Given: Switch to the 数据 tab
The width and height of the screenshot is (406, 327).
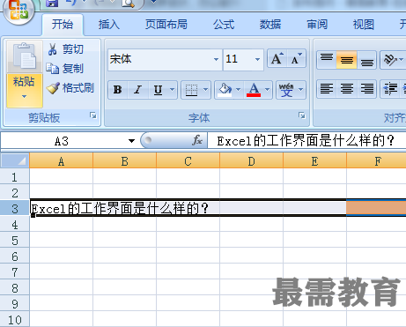Looking at the screenshot, I should point(270,24).
